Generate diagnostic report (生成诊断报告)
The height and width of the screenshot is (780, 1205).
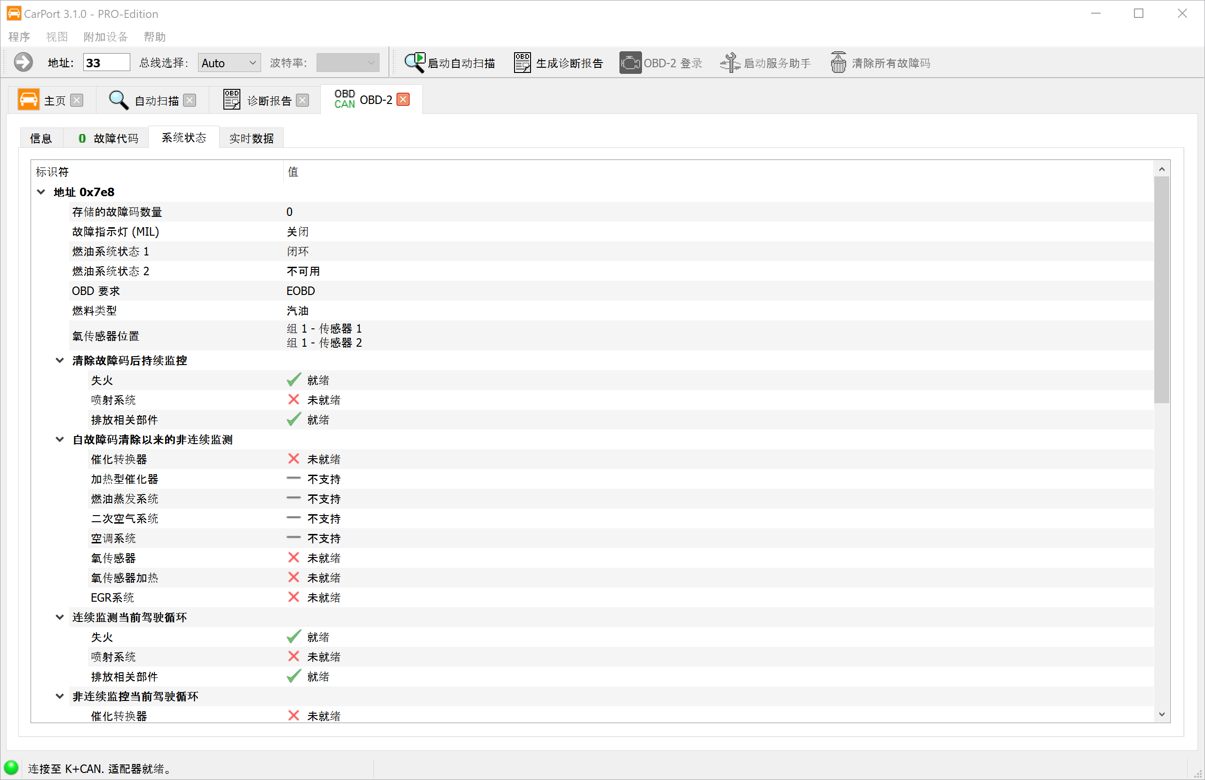[x=558, y=63]
